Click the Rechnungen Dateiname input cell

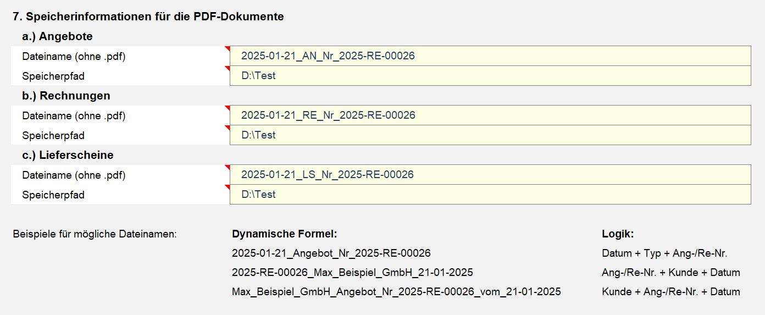click(x=490, y=115)
